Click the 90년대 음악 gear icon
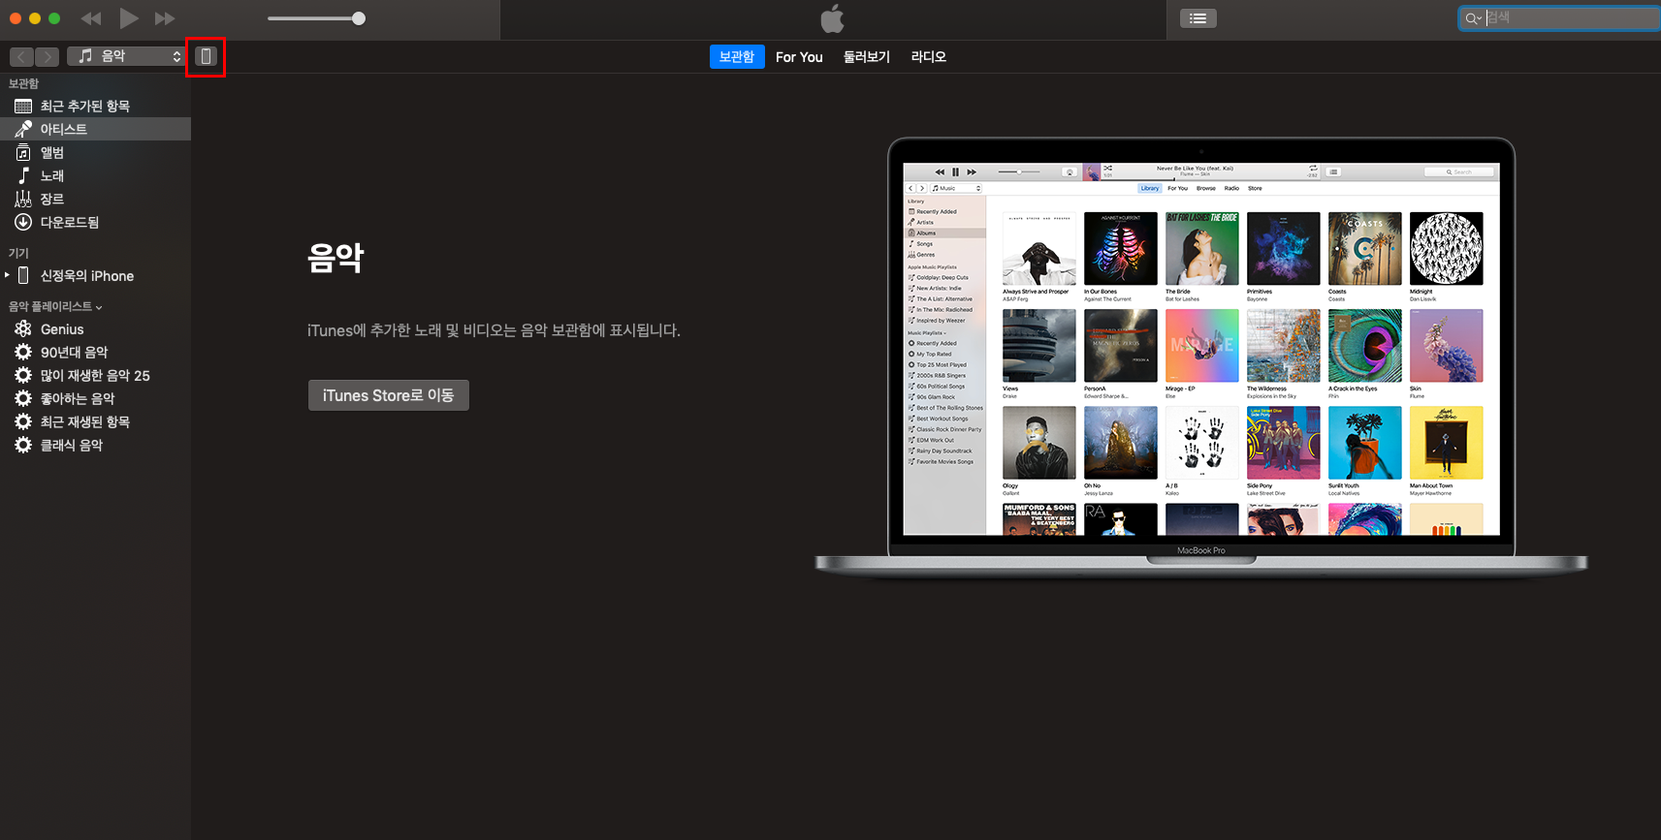Image resolution: width=1661 pixels, height=840 pixels. [x=23, y=352]
